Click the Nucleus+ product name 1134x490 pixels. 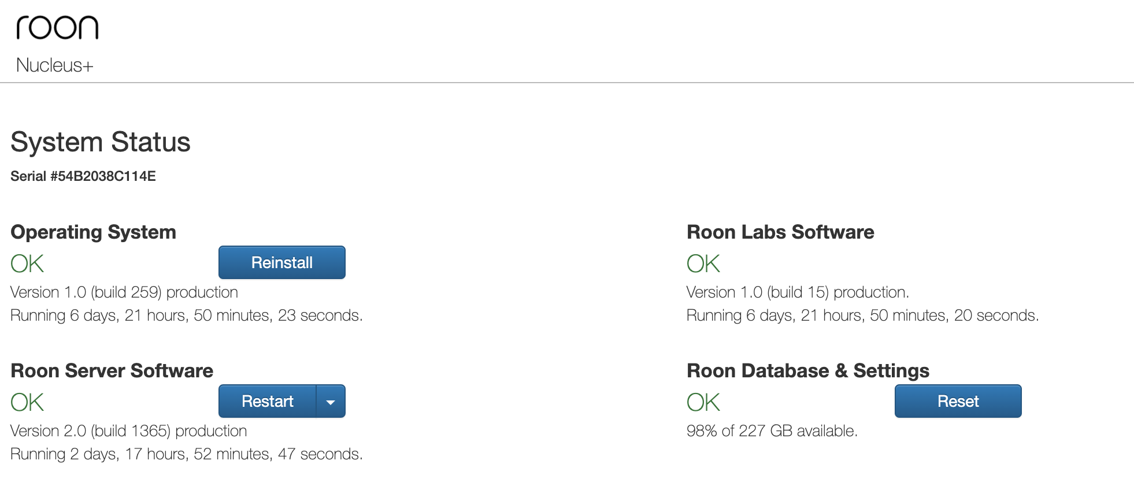[x=54, y=65]
